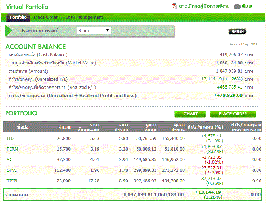This screenshot has height=203, width=267.
Task: Click the green PLACE ORDER button
Action: tap(233, 114)
